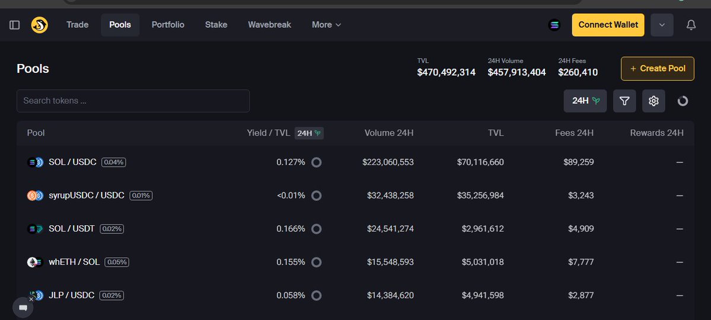711x320 pixels.
Task: Click the $15,548,593 volume value
Action: click(390, 262)
